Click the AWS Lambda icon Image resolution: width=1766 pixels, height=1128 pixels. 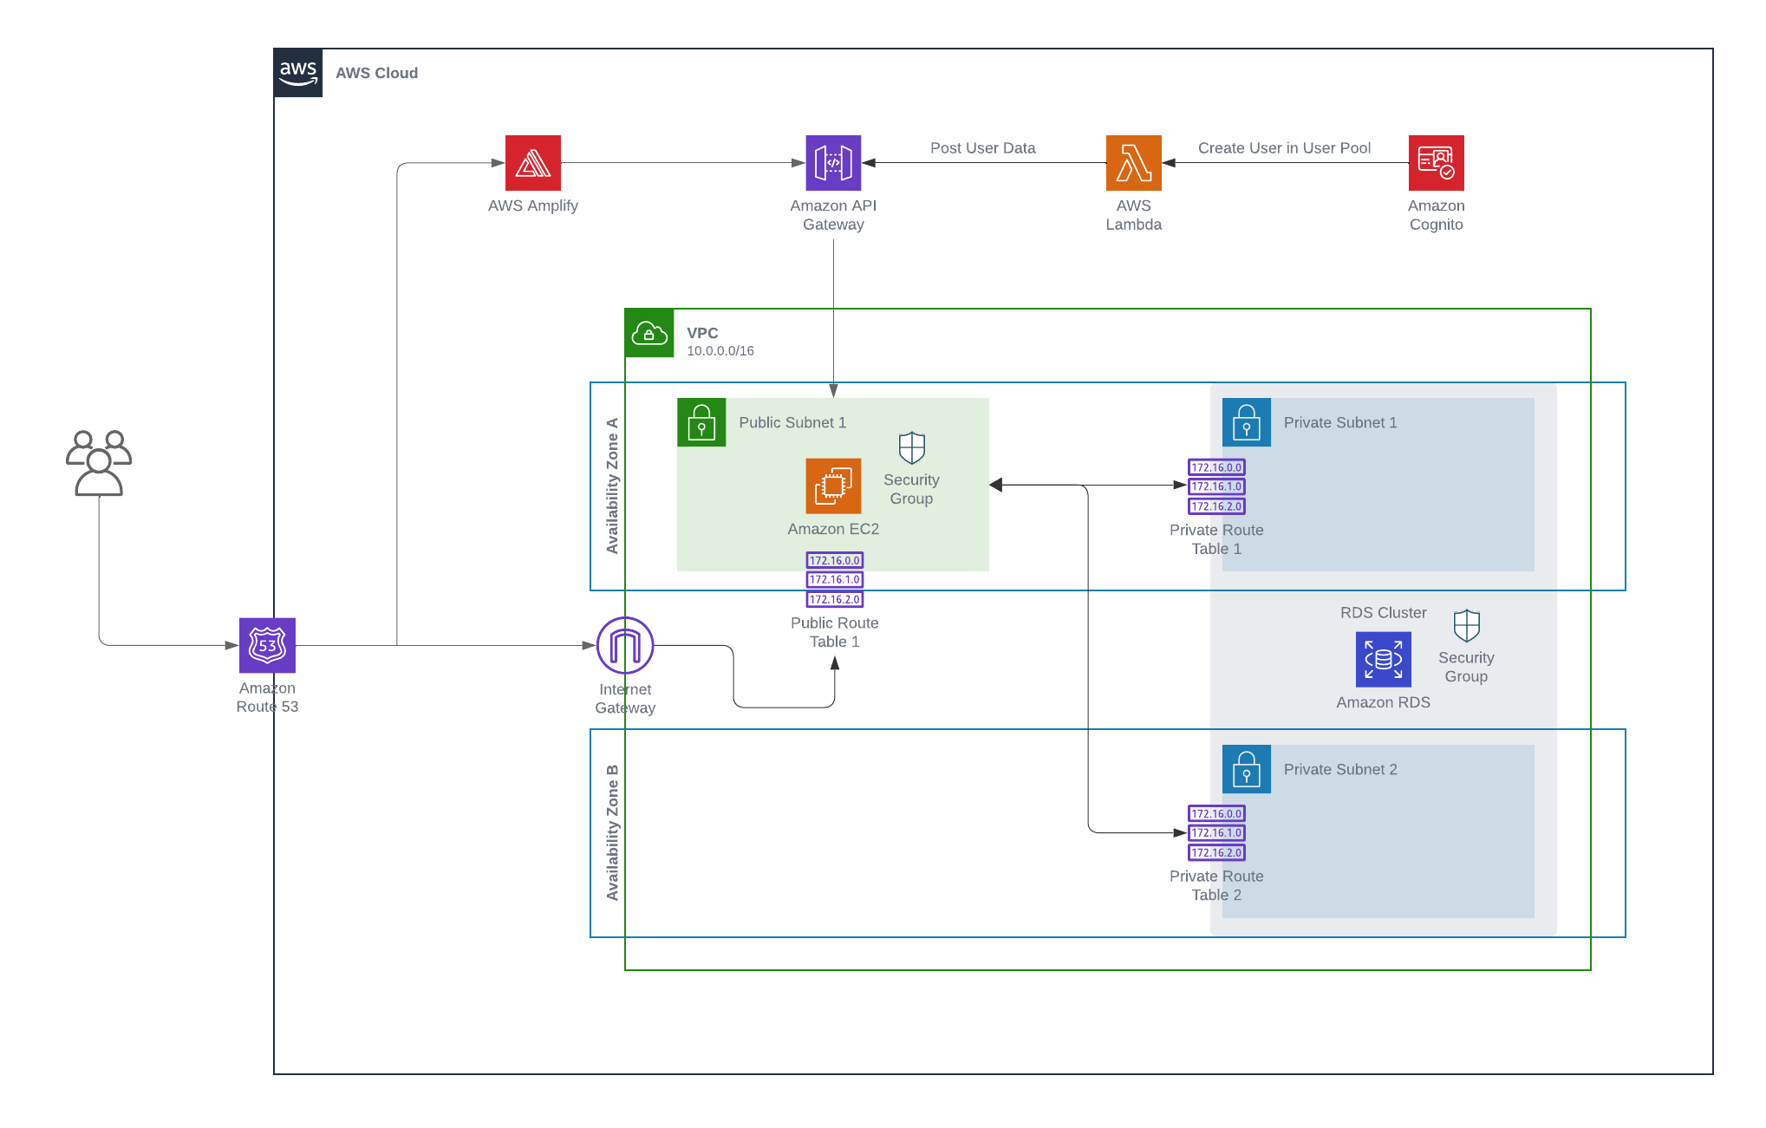pyautogui.click(x=1134, y=163)
